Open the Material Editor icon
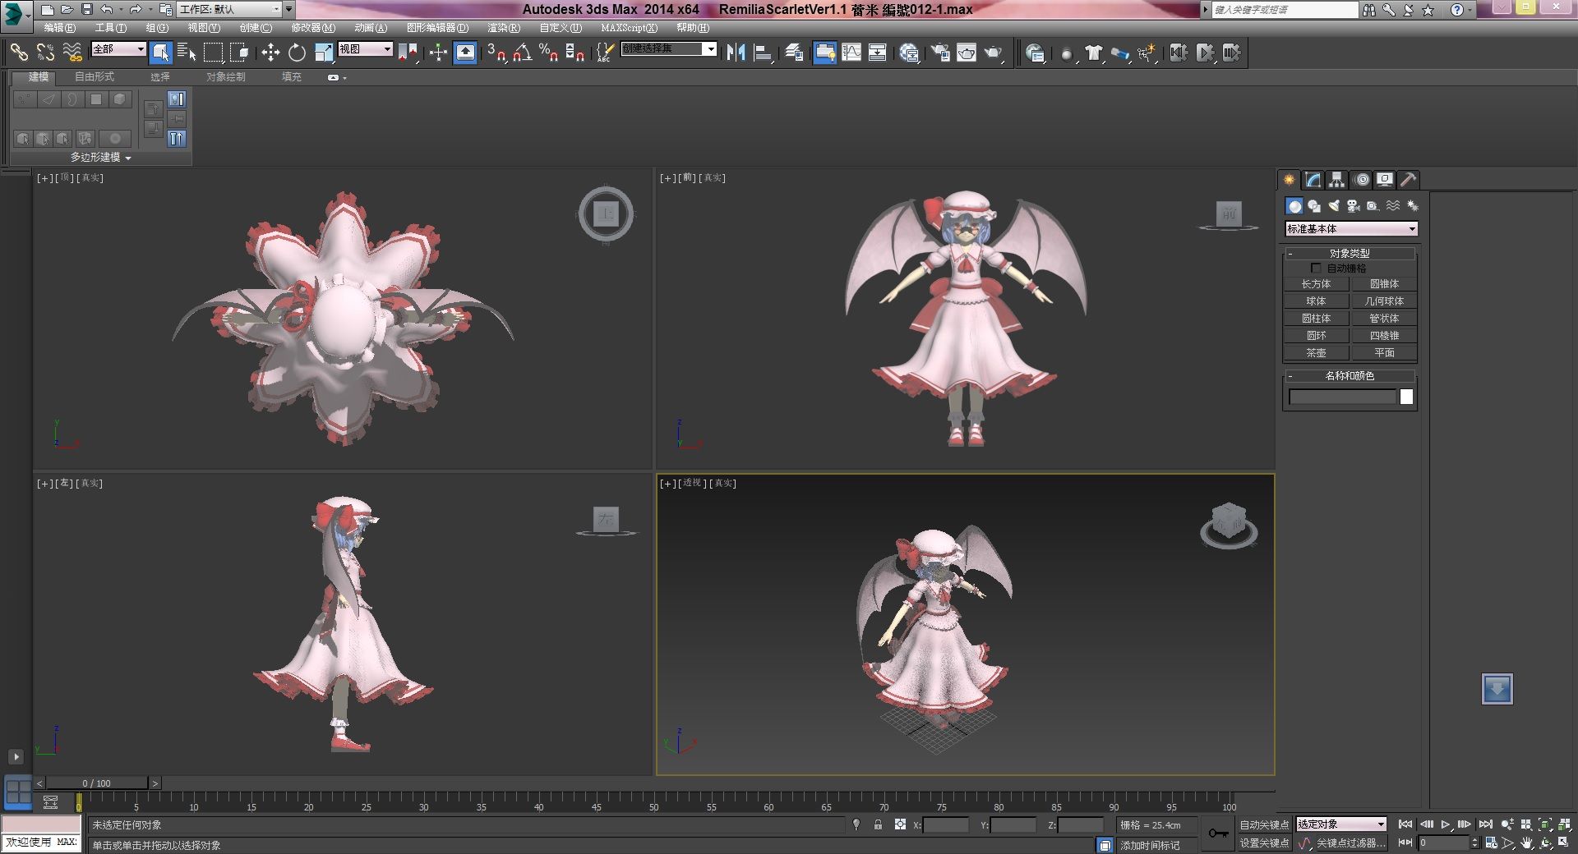The height and width of the screenshot is (854, 1578). tap(909, 53)
